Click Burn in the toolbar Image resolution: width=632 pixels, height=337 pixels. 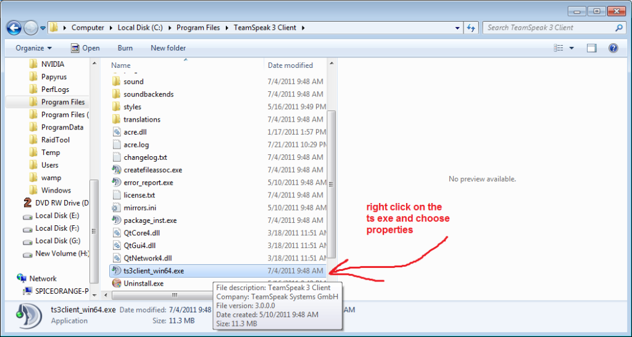coord(125,48)
